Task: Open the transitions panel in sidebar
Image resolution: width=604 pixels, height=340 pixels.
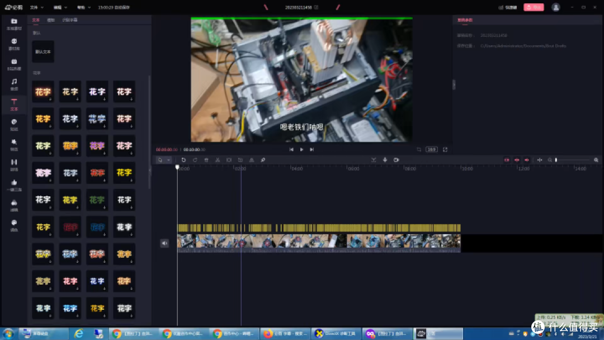Action: [14, 165]
